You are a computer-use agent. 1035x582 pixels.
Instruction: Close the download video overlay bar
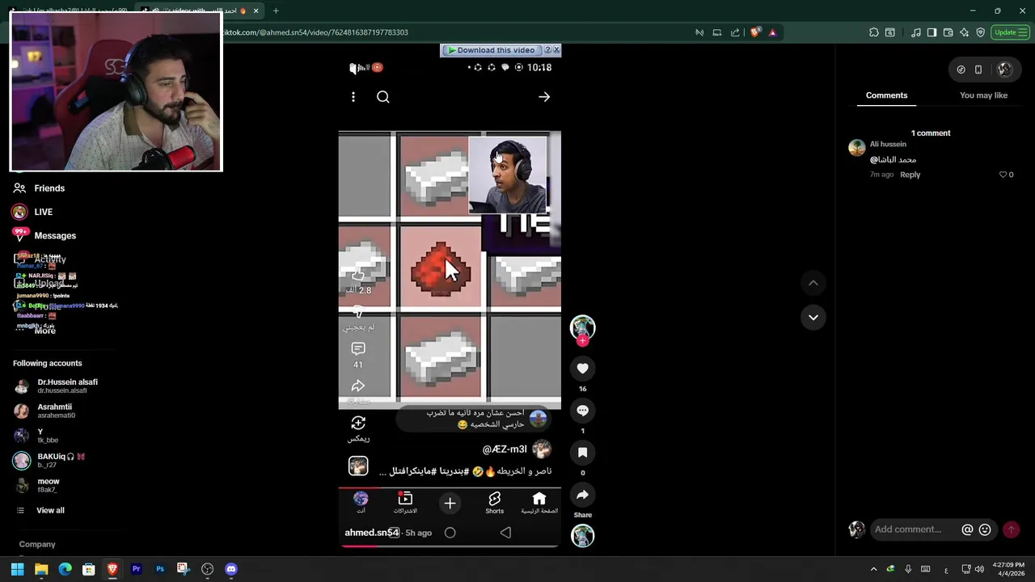pyautogui.click(x=556, y=50)
